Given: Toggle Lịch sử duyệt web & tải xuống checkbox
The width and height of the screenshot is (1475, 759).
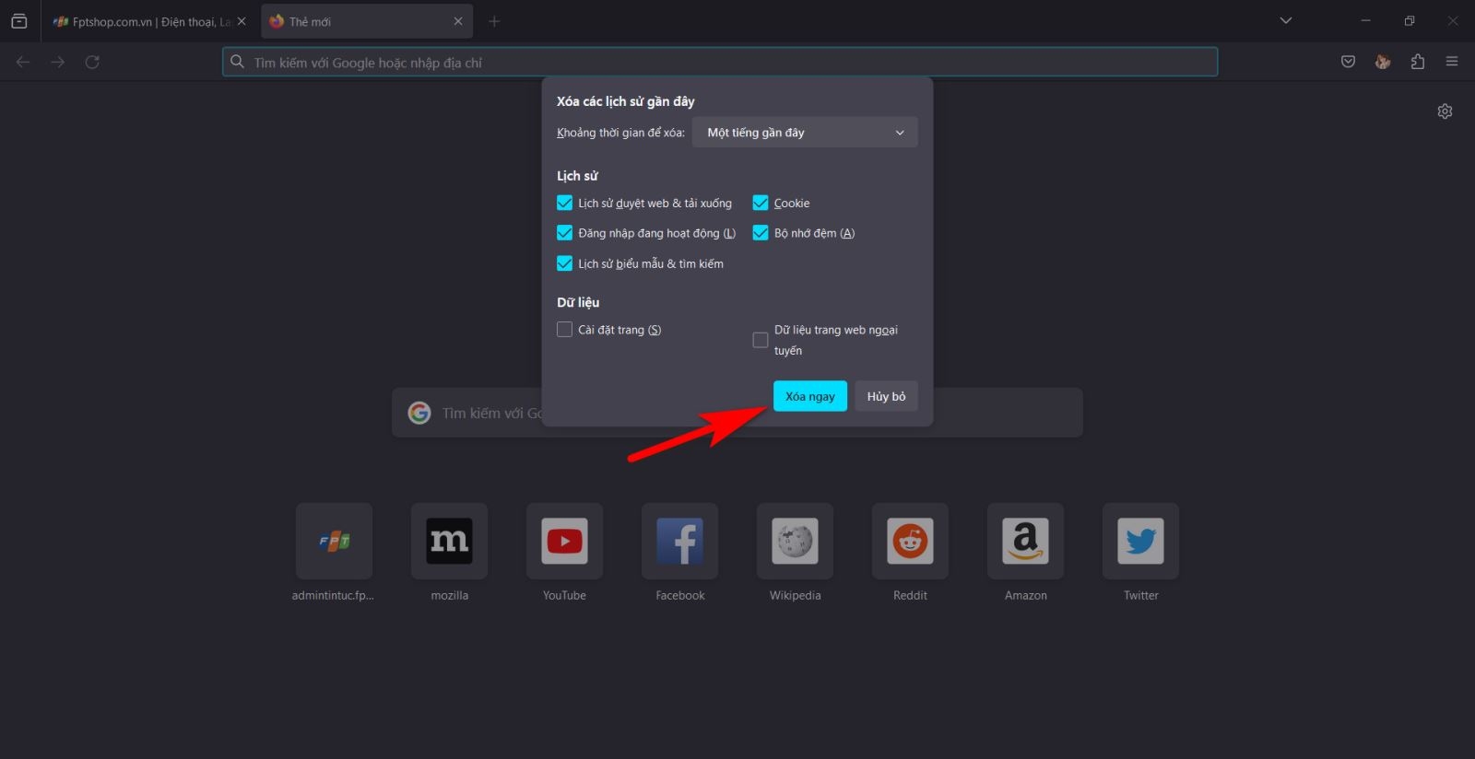Looking at the screenshot, I should click(564, 203).
